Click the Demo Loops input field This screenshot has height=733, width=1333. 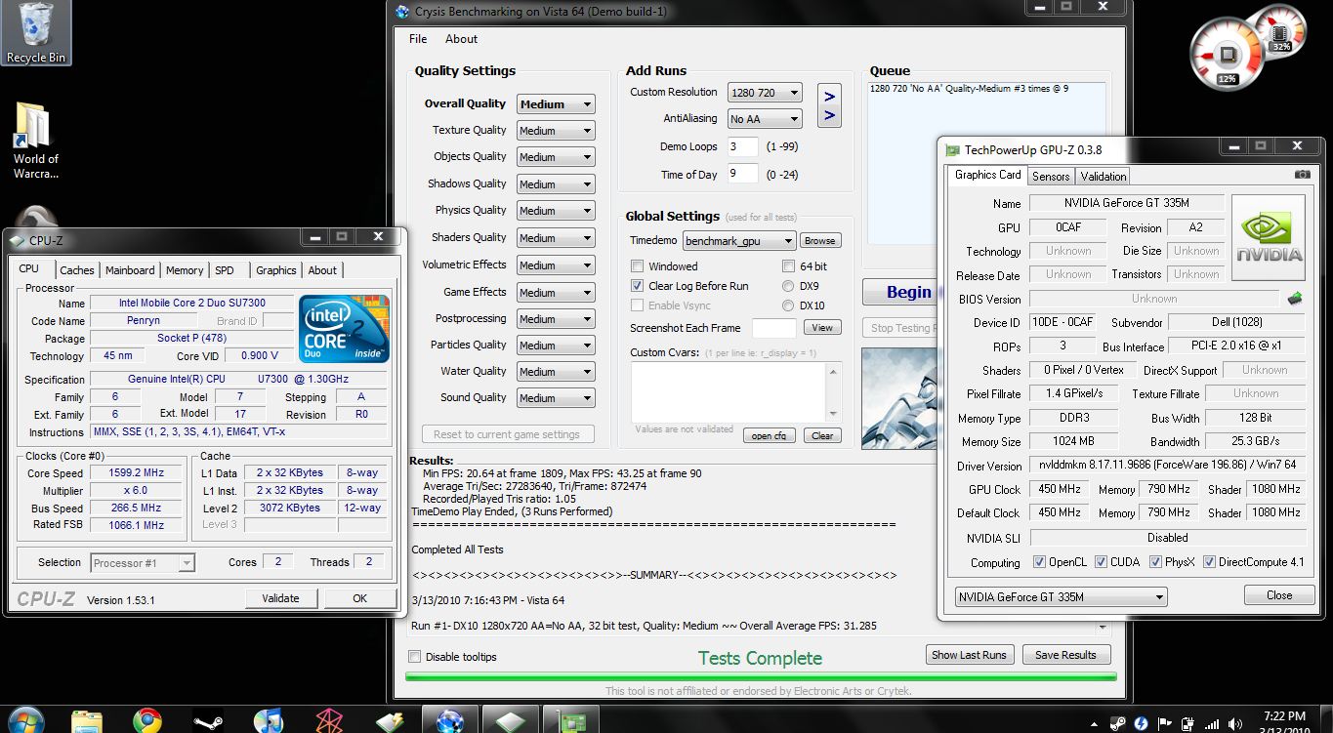tap(743, 147)
